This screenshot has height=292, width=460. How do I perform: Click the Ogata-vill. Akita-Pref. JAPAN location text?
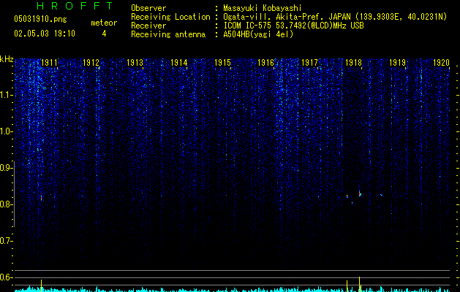click(287, 17)
